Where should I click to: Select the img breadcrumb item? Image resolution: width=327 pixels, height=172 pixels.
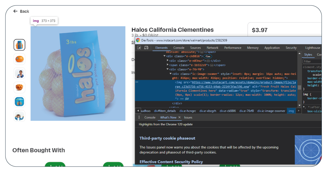291,111
